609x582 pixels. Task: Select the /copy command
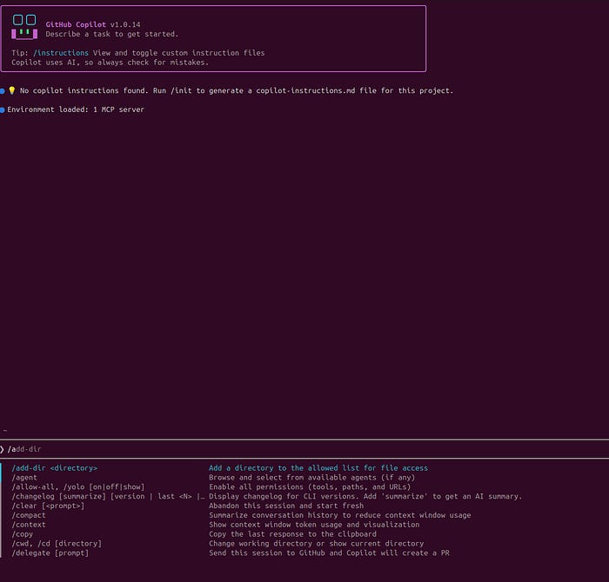click(x=22, y=534)
